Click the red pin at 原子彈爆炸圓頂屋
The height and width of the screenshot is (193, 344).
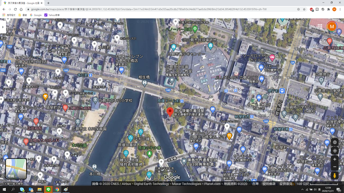(x=170, y=112)
